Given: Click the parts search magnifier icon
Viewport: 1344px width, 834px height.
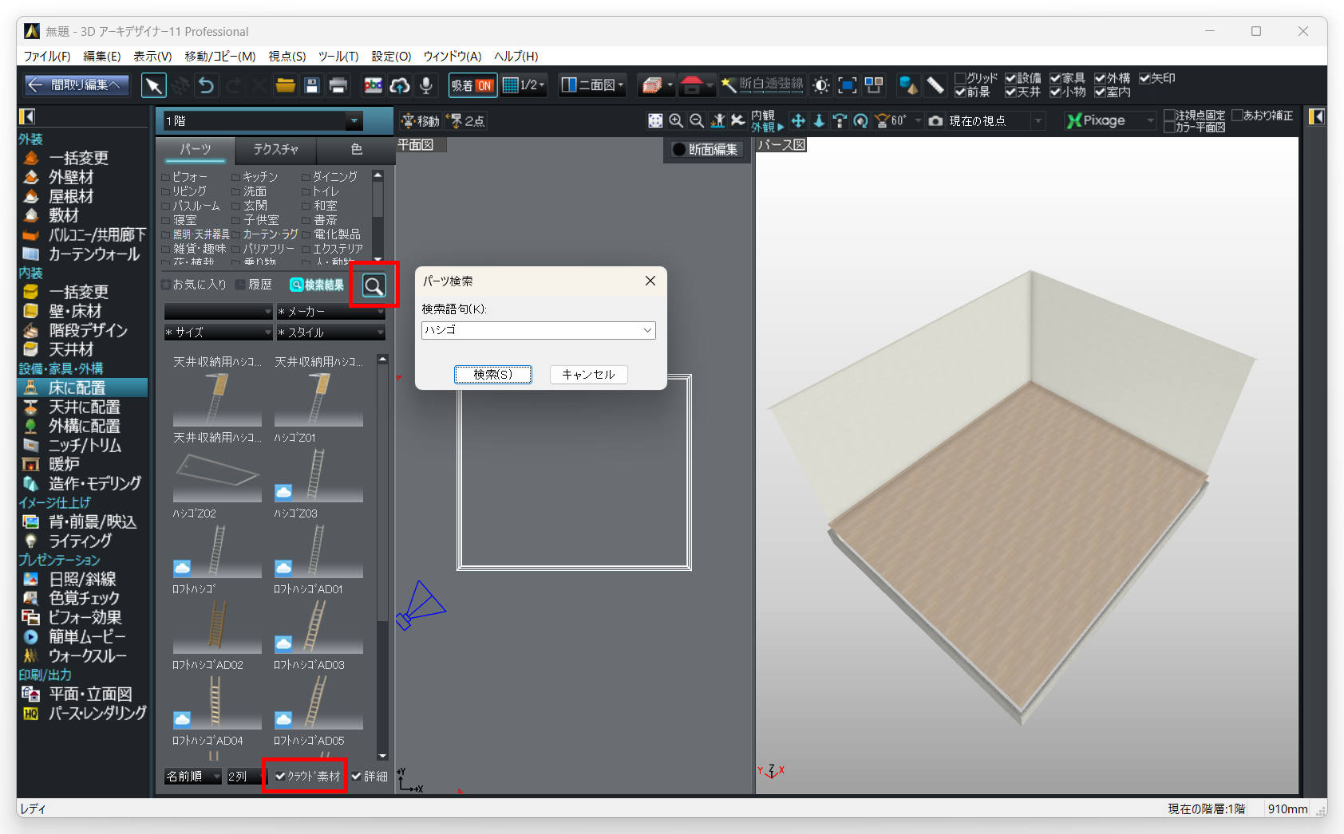Looking at the screenshot, I should tap(374, 285).
